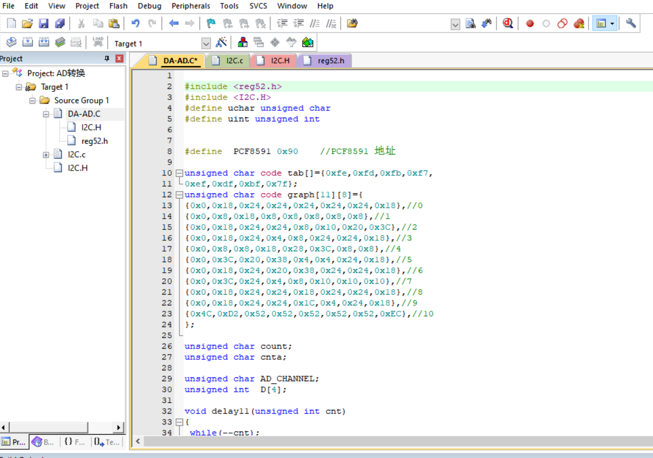The width and height of the screenshot is (653, 458).
Task: Fold the tab[] array code block
Action: pyautogui.click(x=179, y=173)
